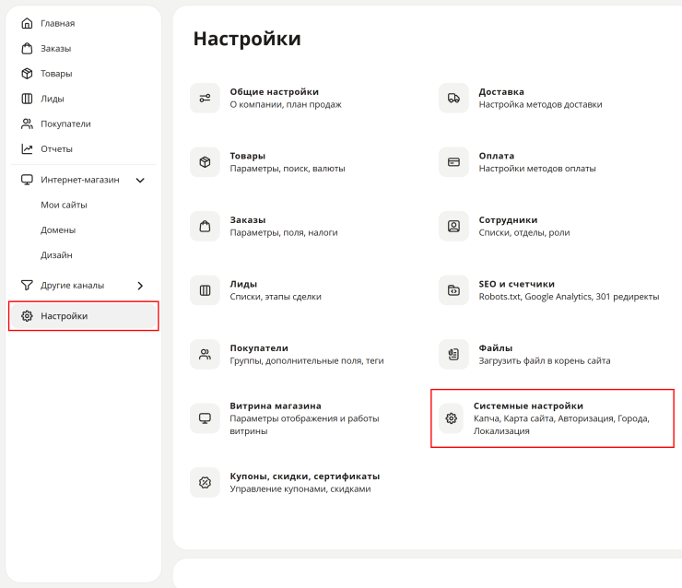682x588 pixels.
Task: Click text 'Списки, этапы сделки'
Action: click(x=276, y=297)
